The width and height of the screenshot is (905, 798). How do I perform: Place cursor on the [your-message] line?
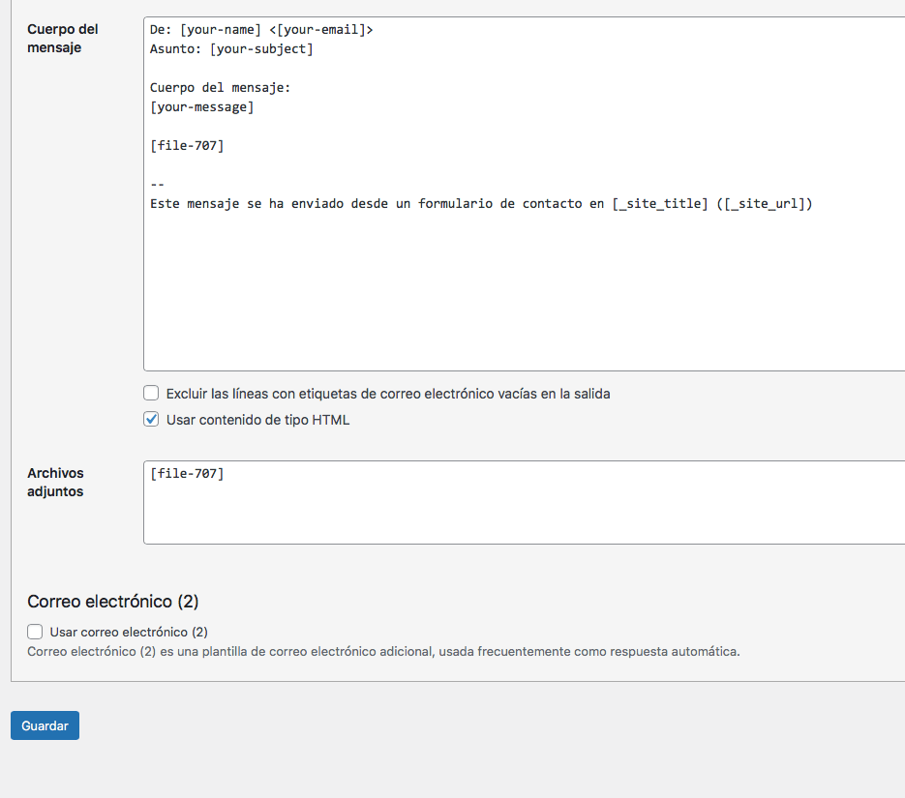(x=202, y=106)
